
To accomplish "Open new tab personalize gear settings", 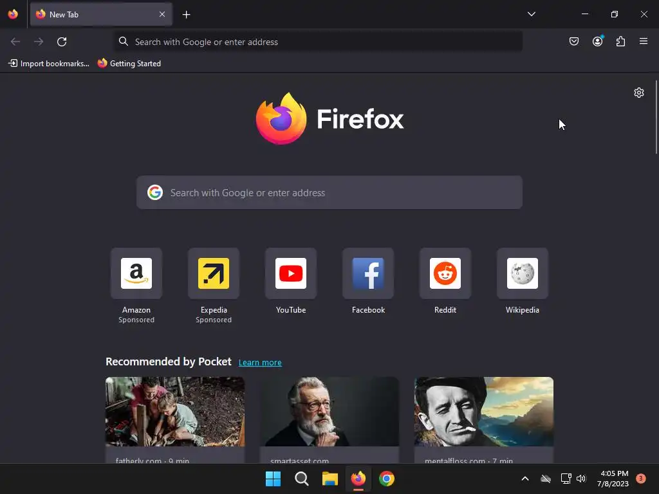I will pyautogui.click(x=639, y=93).
